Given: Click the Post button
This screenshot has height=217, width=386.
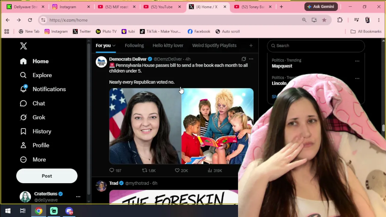Looking at the screenshot, I should 47,176.
